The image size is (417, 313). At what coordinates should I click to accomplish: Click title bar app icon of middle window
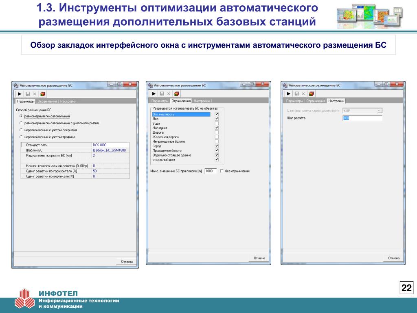point(150,86)
